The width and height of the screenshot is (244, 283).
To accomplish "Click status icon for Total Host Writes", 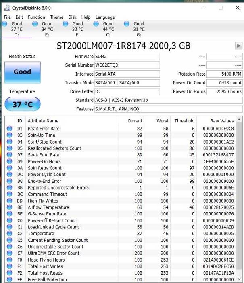I will coord(9,266).
